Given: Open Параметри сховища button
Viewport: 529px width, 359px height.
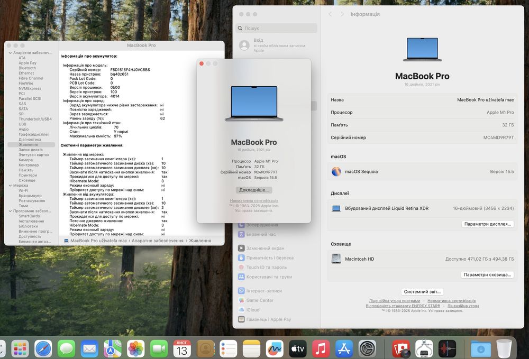Looking at the screenshot, I should coord(487,275).
